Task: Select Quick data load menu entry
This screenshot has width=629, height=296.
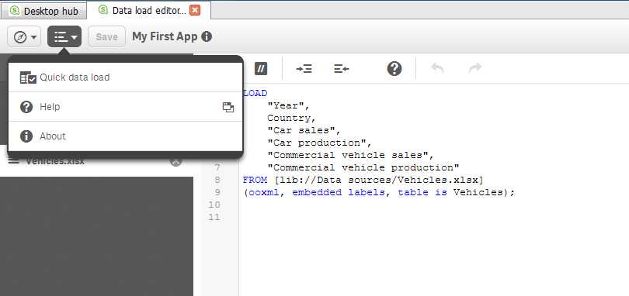Action: 125,77
